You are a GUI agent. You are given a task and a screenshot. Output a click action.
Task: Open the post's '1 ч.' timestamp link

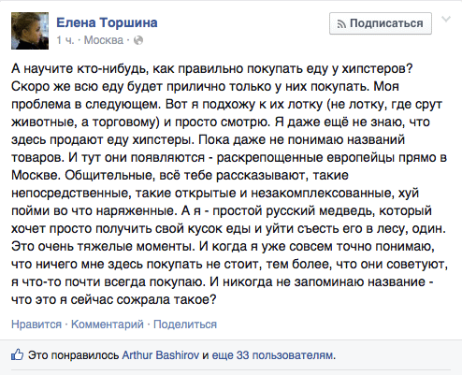65,40
